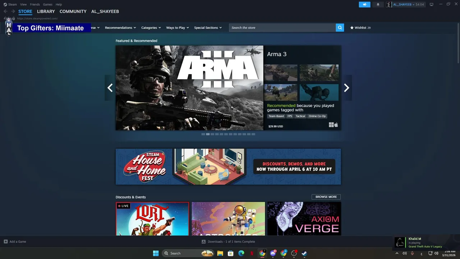
Task: Open the announcements megaphone button
Action: pyautogui.click(x=364, y=4)
